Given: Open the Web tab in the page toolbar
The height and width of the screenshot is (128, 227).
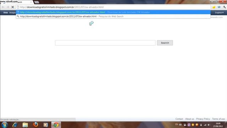Looking at the screenshot, I should (x=6, y=13).
